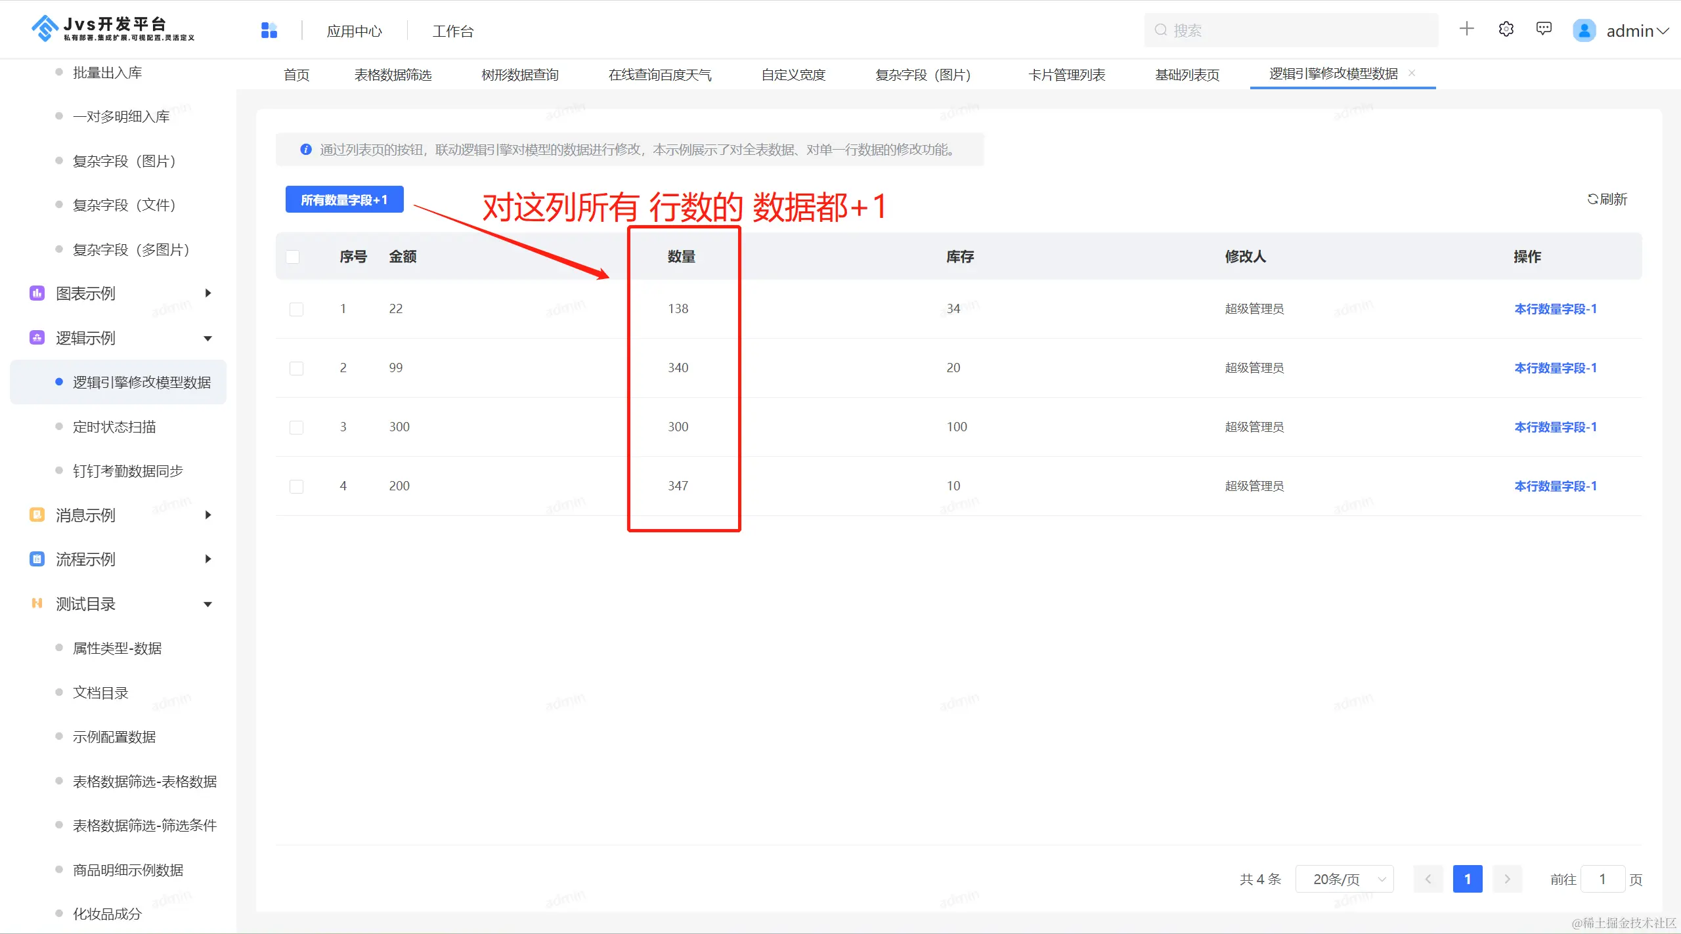Click the grid apps icon in header
Image resolution: width=1681 pixels, height=934 pixels.
tap(269, 30)
